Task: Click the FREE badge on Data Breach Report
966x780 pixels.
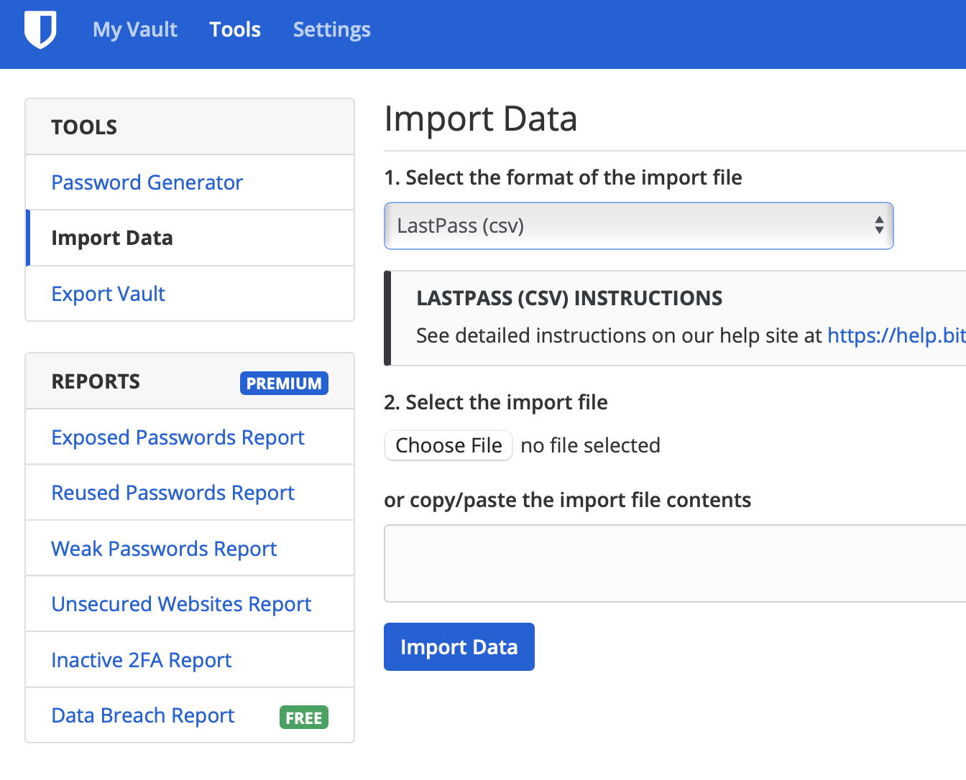Action: tap(304, 718)
